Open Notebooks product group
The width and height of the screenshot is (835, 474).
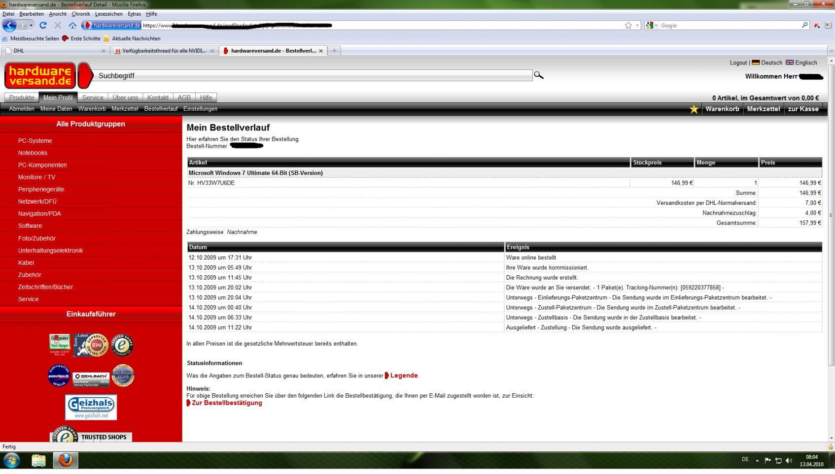pyautogui.click(x=33, y=153)
